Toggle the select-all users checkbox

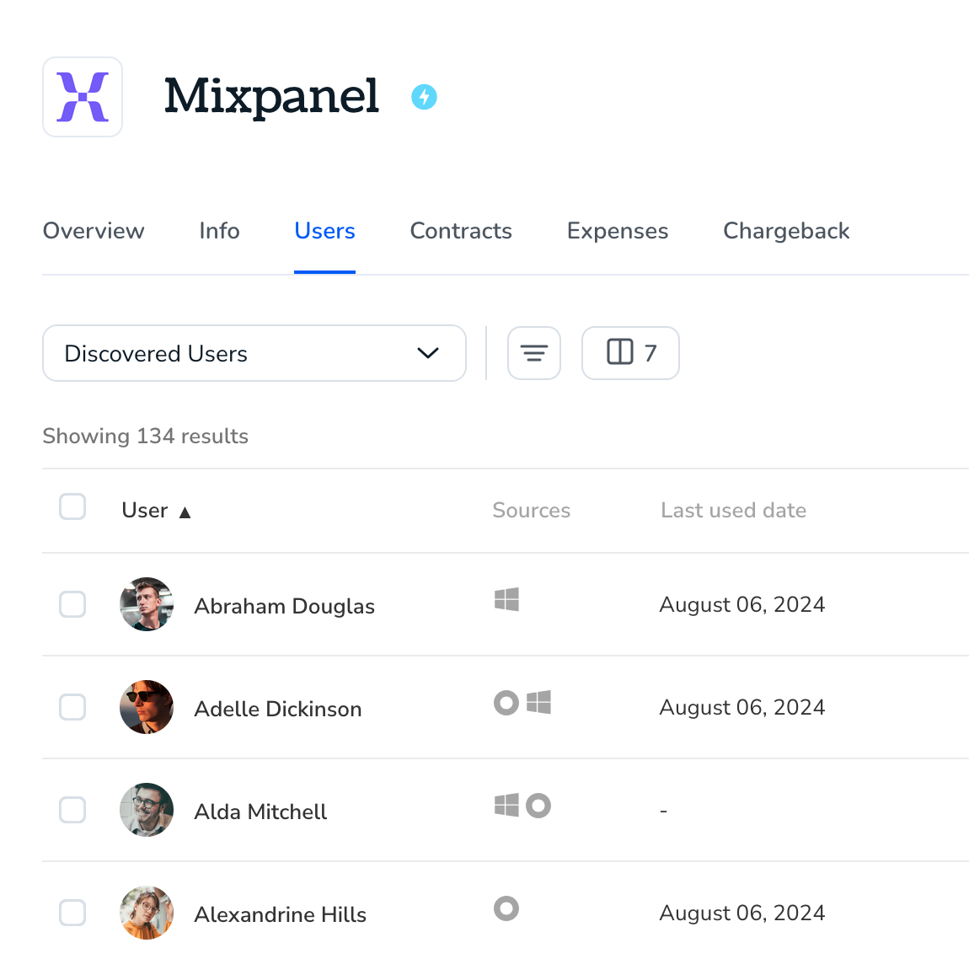click(72, 506)
